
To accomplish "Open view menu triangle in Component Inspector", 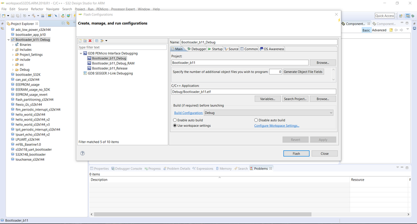I will (408, 29).
